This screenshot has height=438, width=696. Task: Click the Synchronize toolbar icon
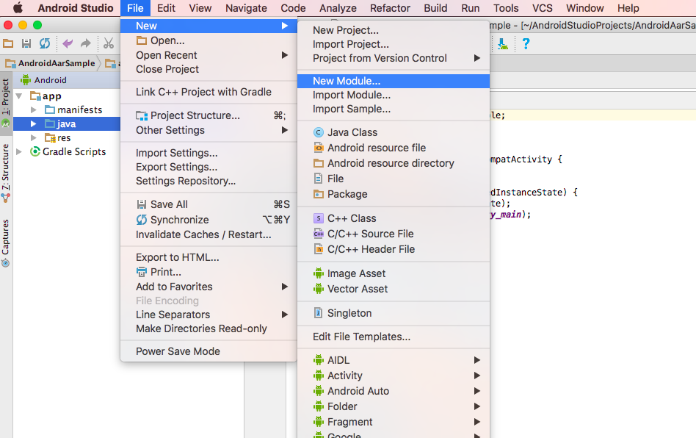point(44,43)
